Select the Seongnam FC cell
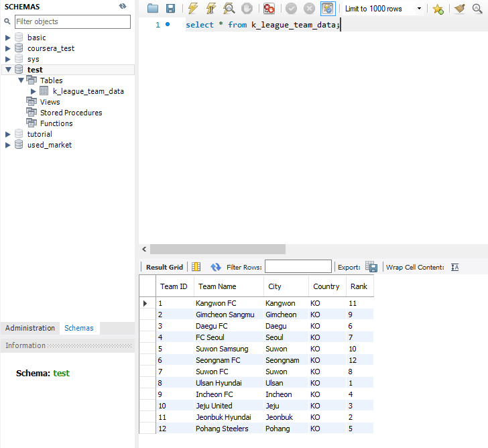Image resolution: width=488 pixels, height=448 pixels. point(229,360)
